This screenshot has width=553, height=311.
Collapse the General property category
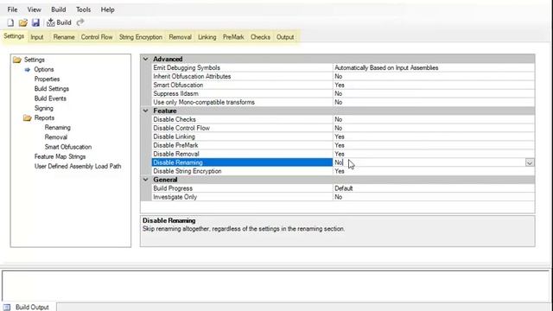[x=146, y=180]
